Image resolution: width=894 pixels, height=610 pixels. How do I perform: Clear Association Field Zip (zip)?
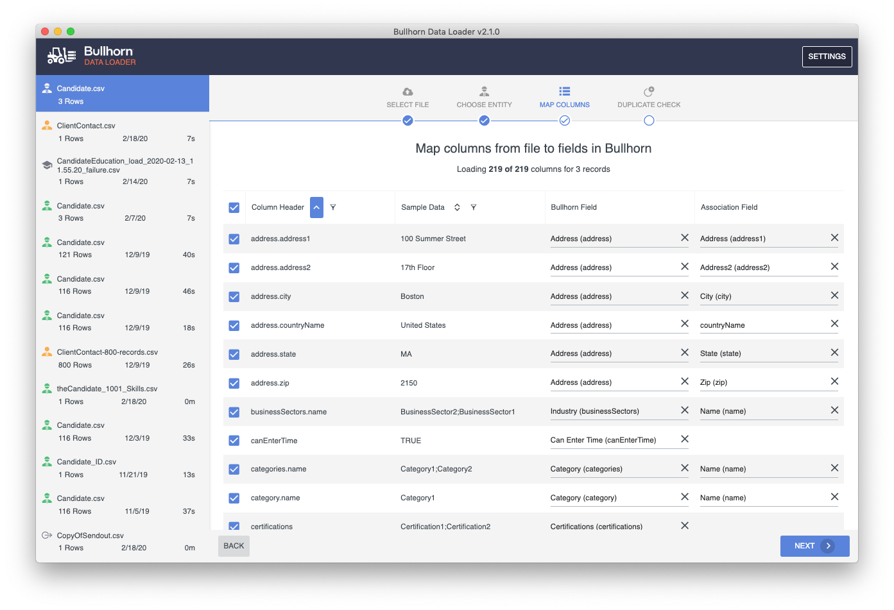834,382
